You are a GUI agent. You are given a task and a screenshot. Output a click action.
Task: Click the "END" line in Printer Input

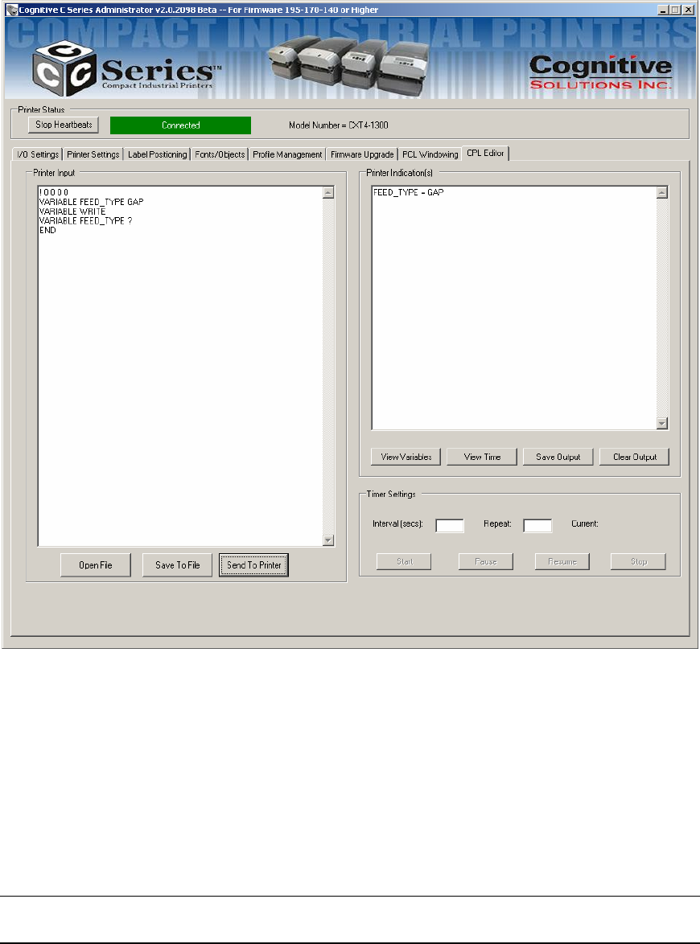[47, 230]
